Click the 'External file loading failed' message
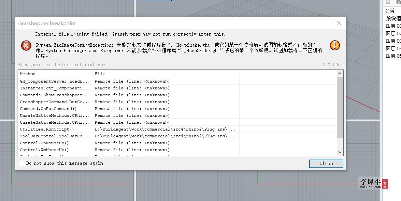The width and height of the screenshot is (401, 201). click(x=130, y=34)
